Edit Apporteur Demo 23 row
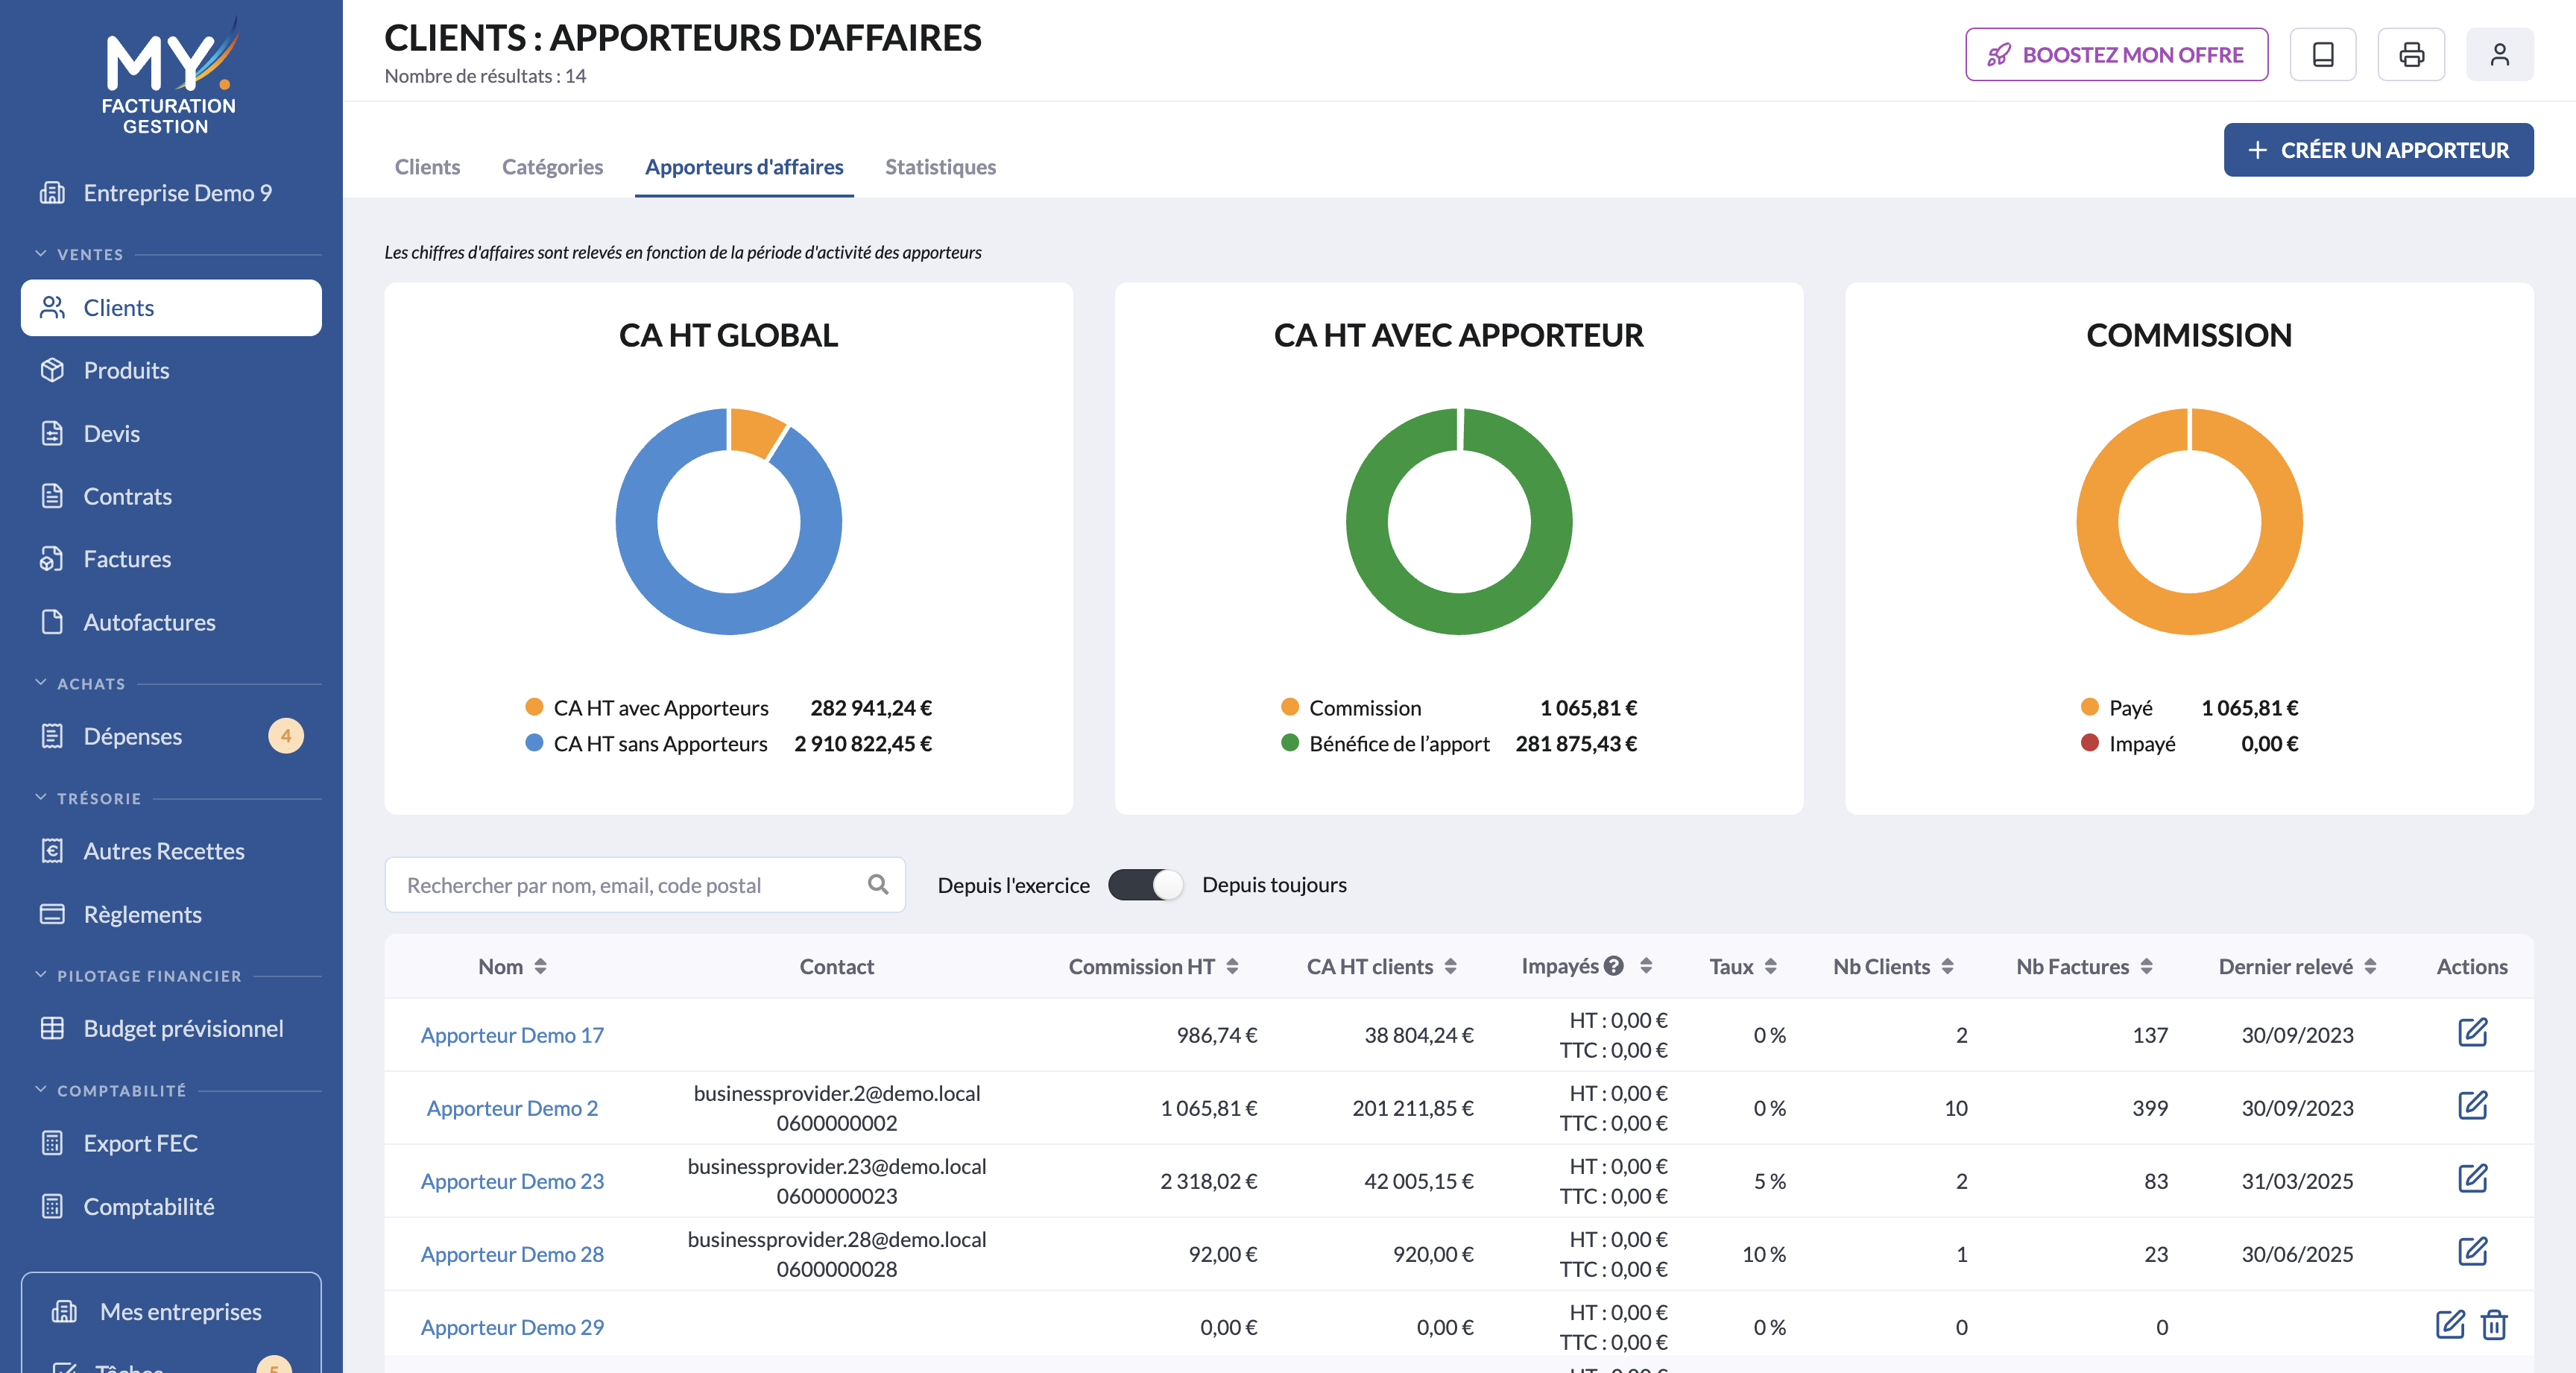This screenshot has width=2576, height=1373. tap(2472, 1178)
